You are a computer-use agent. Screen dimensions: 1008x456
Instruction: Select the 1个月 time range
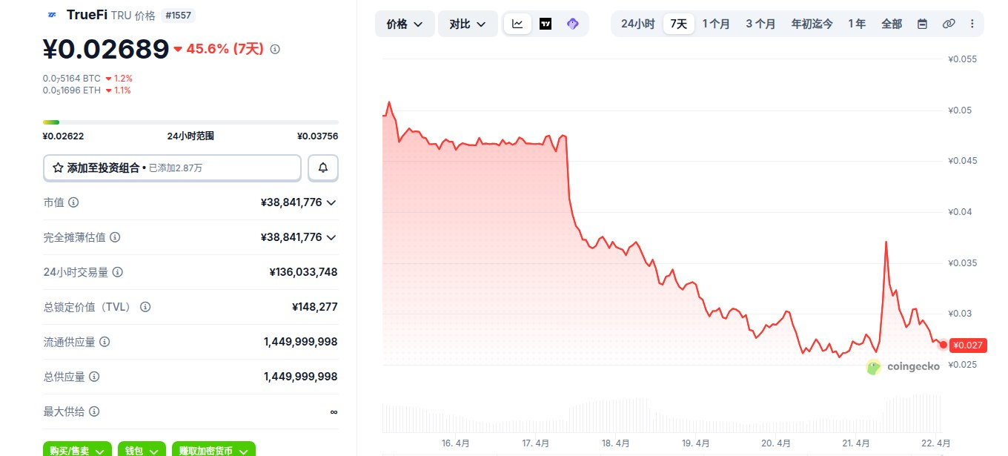click(x=716, y=24)
